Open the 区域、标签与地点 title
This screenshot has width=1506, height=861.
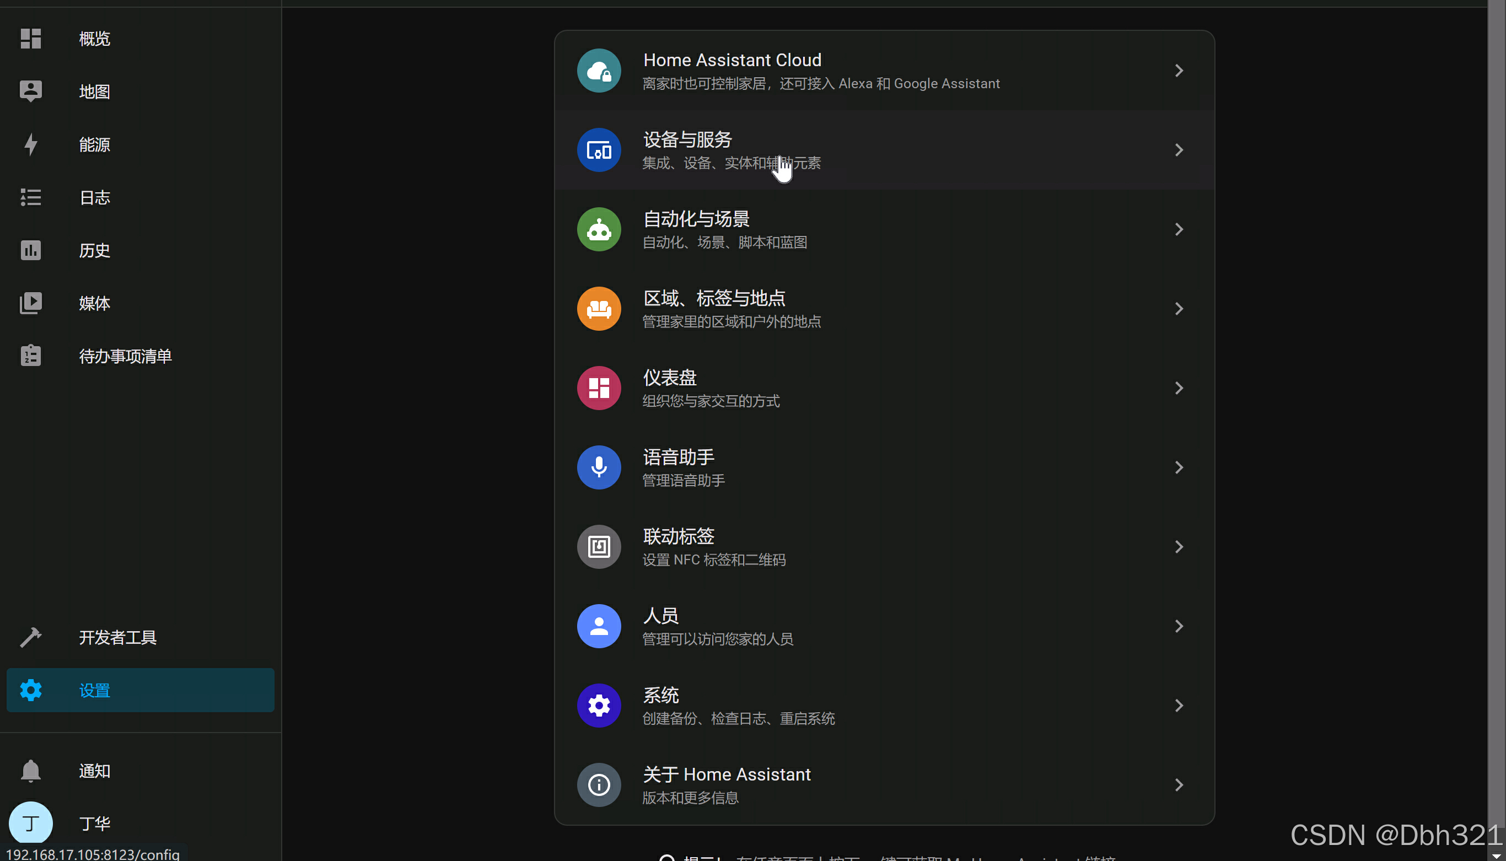coord(714,298)
